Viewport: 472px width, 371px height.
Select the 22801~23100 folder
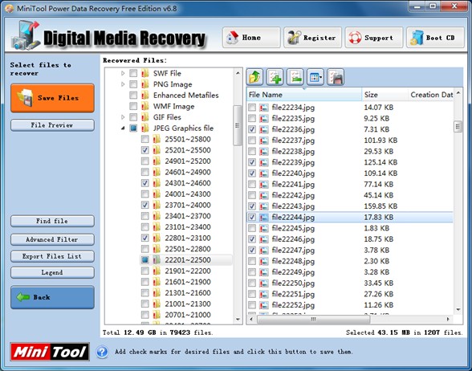tap(188, 238)
